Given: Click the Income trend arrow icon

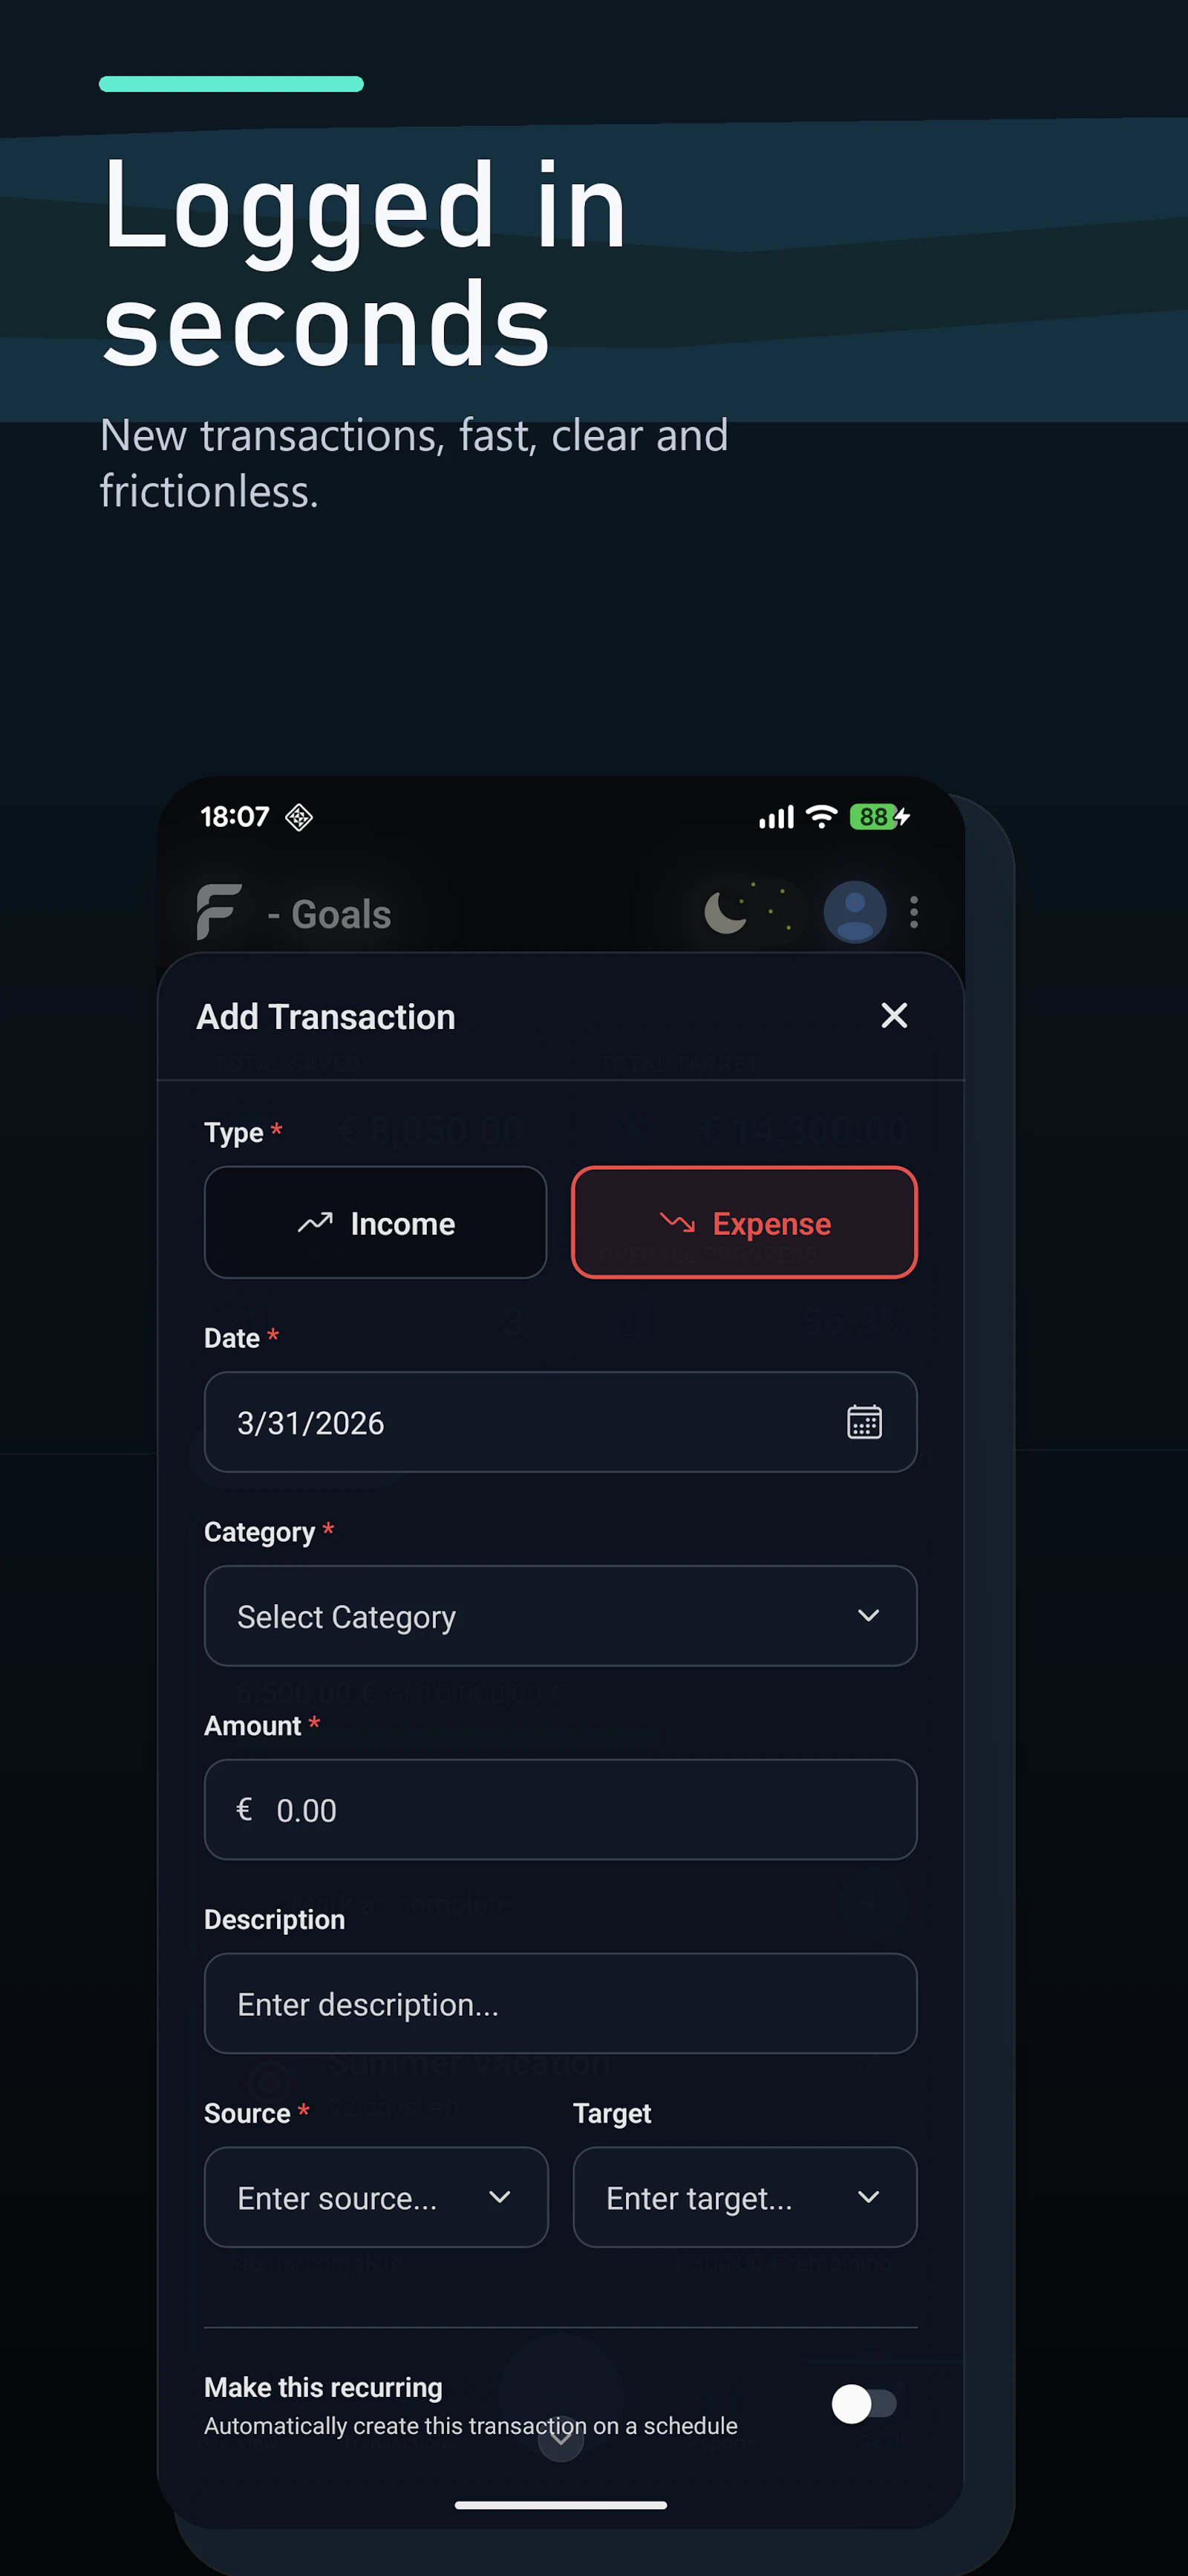Looking at the screenshot, I should click(x=316, y=1222).
